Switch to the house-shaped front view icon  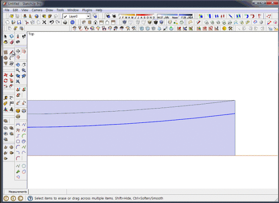(95, 22)
